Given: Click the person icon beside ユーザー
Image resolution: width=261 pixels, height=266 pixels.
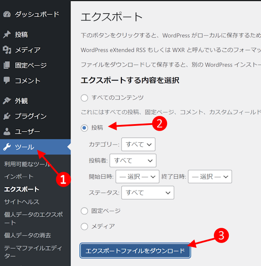Looking at the screenshot, I should coord(7,131).
